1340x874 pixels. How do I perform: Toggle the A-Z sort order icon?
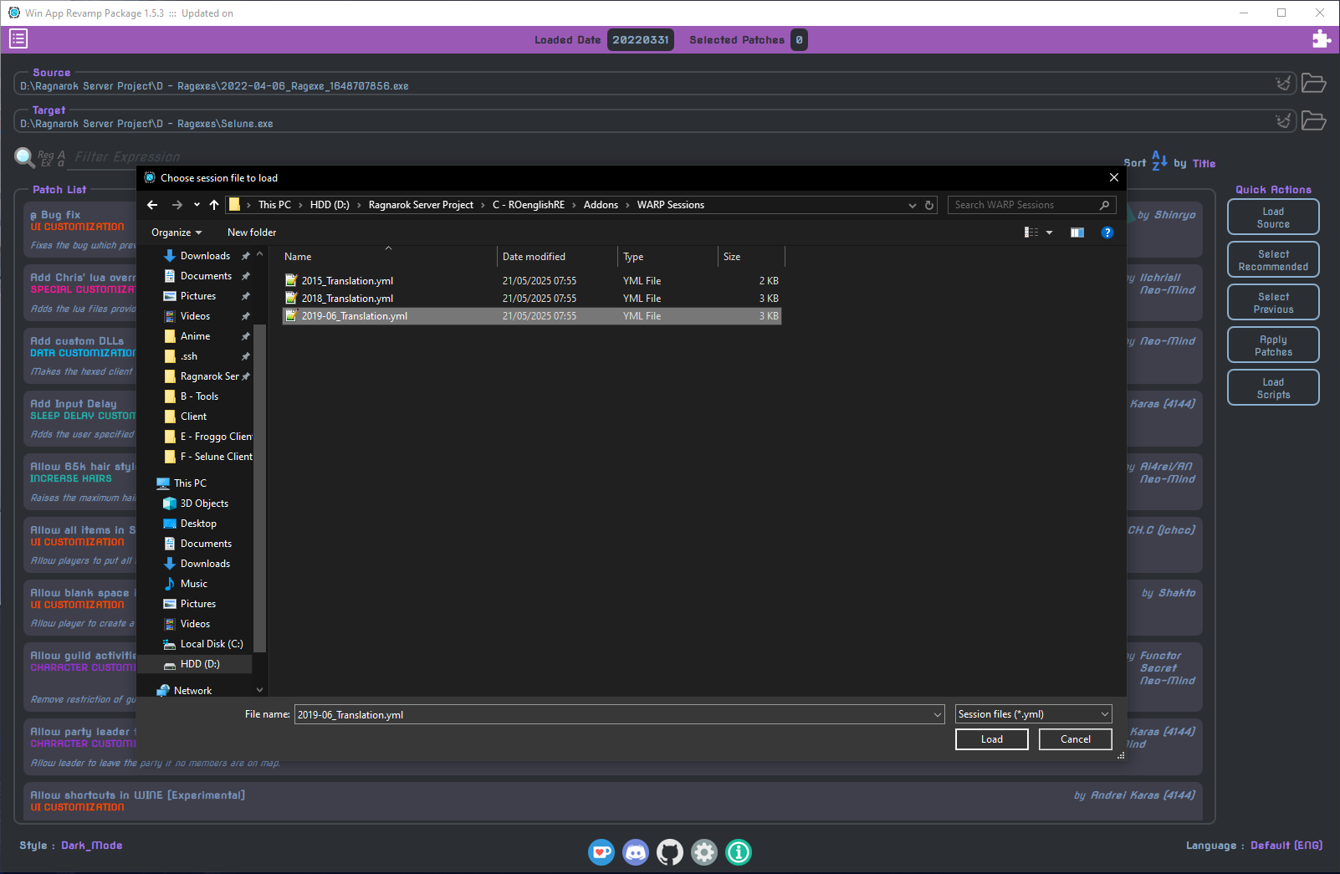tap(1159, 161)
